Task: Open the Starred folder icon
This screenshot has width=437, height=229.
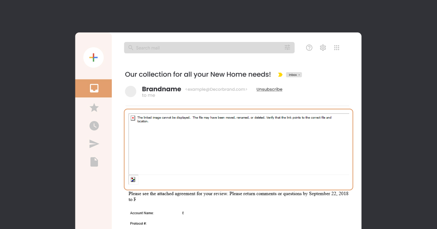Action: pos(94,107)
